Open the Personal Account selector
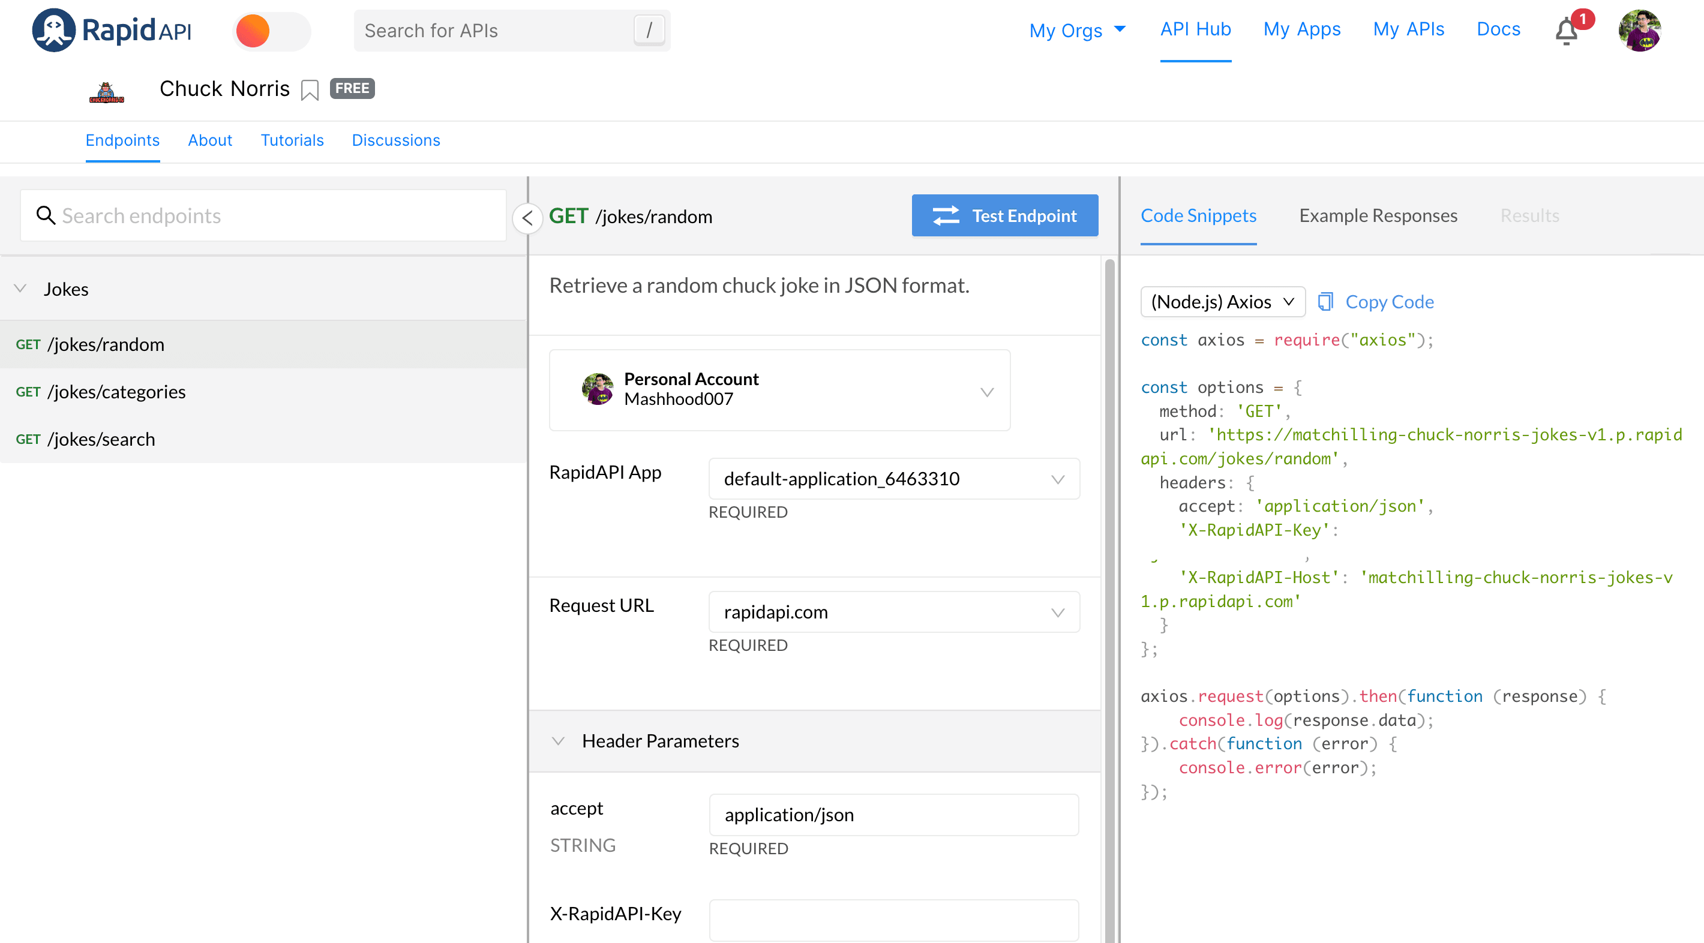 coord(779,390)
